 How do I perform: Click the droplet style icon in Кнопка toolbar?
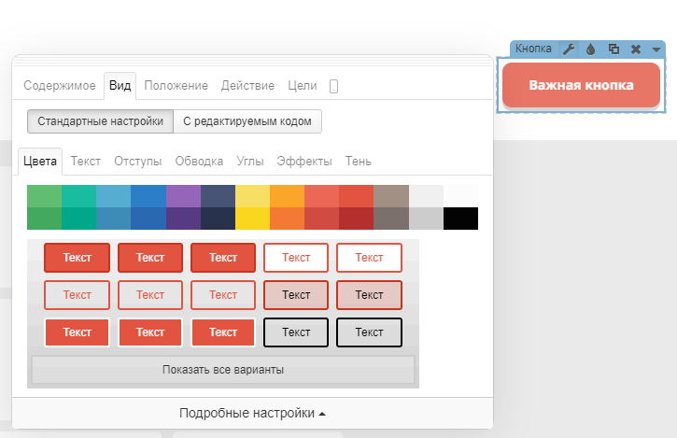[590, 49]
